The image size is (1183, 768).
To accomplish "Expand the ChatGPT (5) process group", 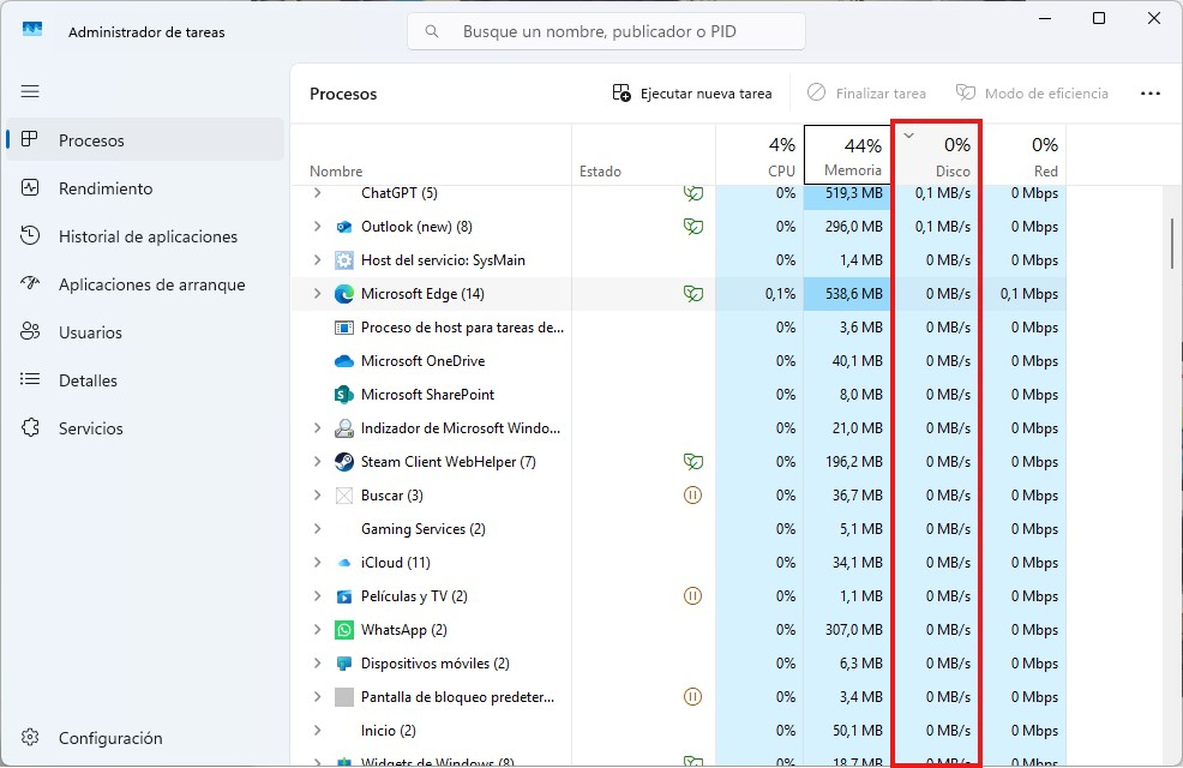I will (317, 192).
